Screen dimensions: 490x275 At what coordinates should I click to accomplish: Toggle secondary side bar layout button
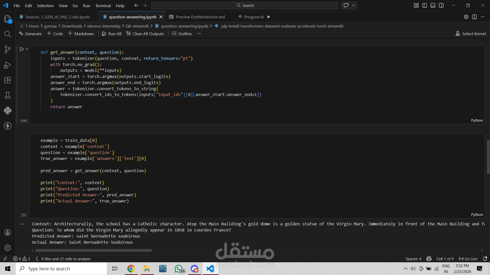pos(441,5)
